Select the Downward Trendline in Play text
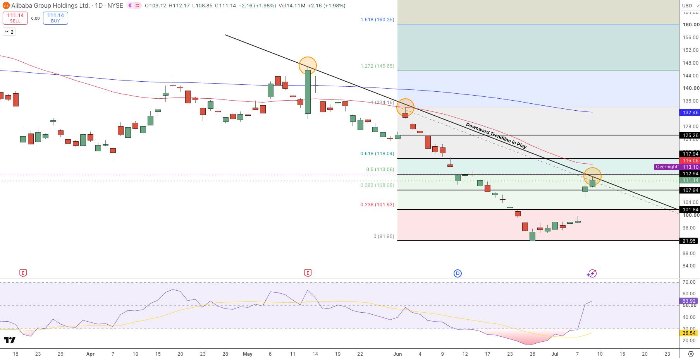This screenshot has width=700, height=358. pyautogui.click(x=496, y=135)
